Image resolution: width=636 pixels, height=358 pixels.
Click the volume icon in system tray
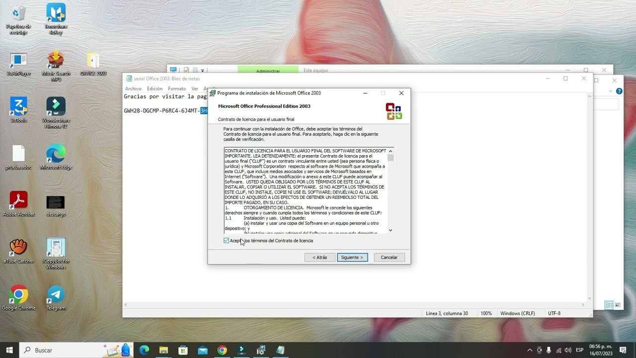[x=568, y=350]
